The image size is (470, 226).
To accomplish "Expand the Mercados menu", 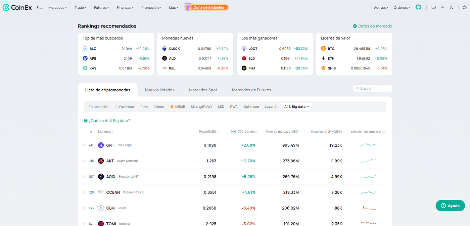I will [57, 7].
